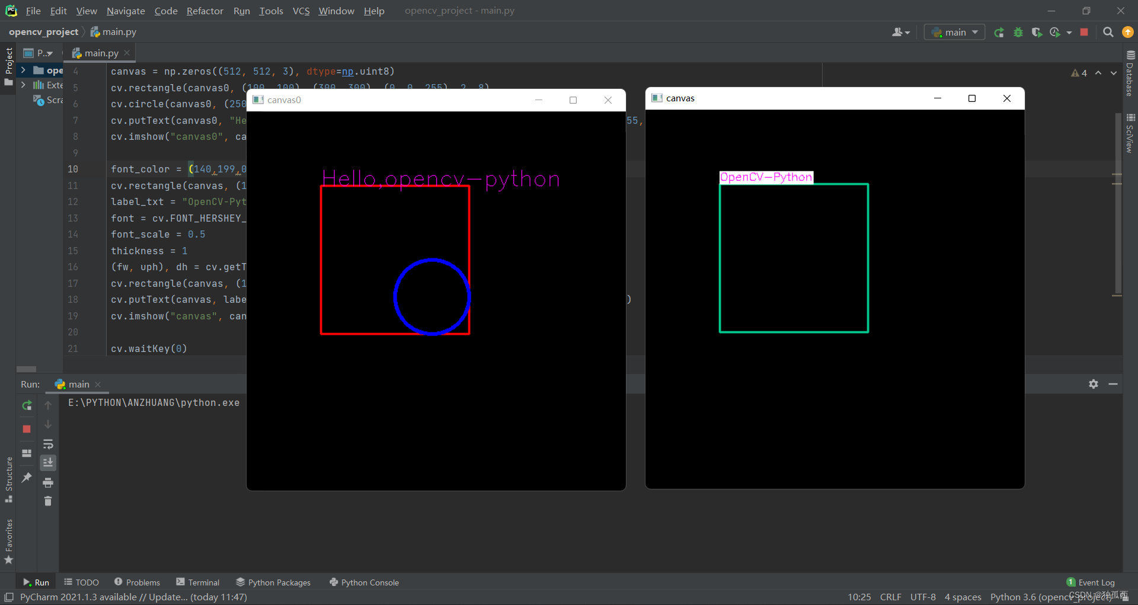This screenshot has height=605, width=1138.
Task: Click the up the stack trace arrow
Action: tap(48, 405)
